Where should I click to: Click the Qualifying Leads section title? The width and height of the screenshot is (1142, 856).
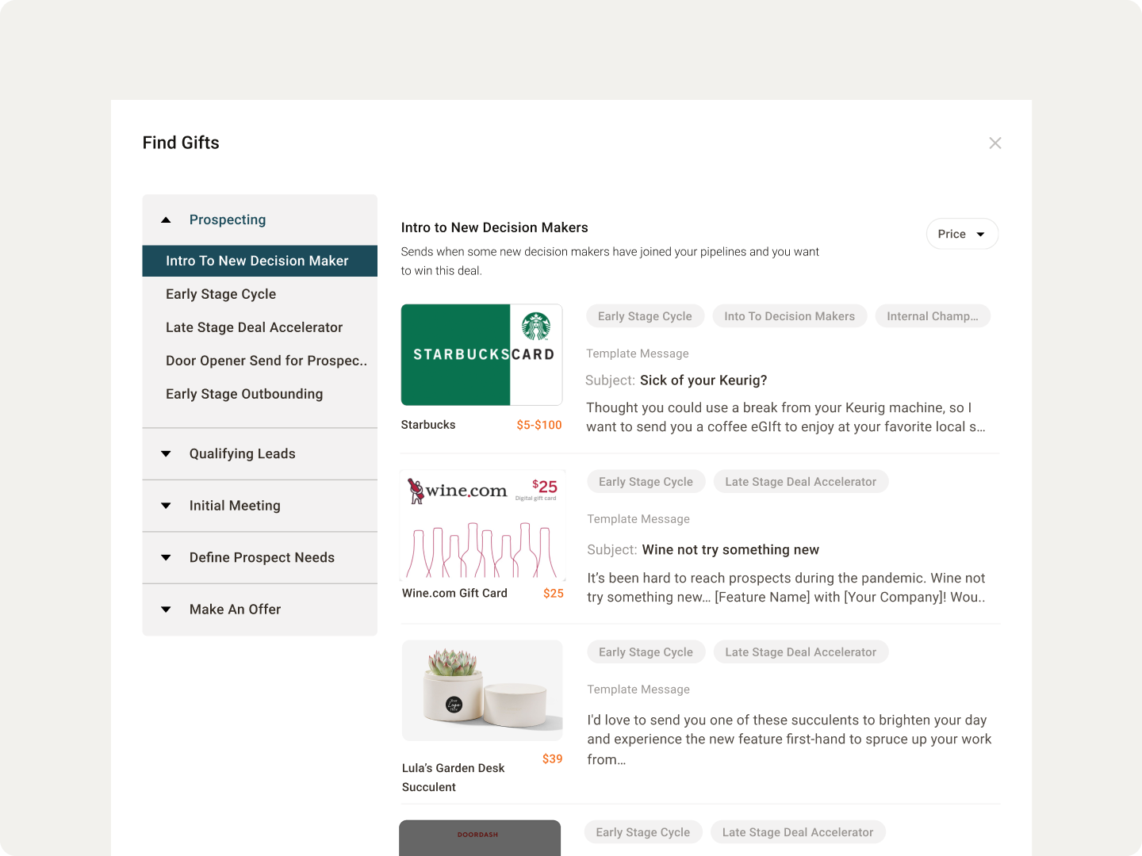(242, 453)
